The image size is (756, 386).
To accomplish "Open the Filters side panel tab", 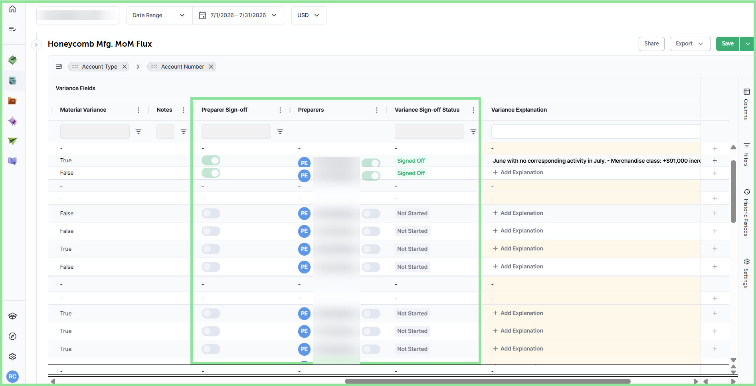I will click(x=746, y=154).
